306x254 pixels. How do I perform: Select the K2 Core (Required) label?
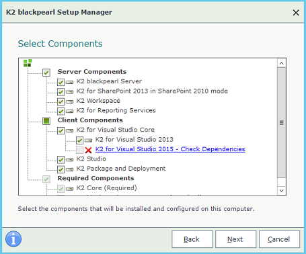(x=107, y=188)
